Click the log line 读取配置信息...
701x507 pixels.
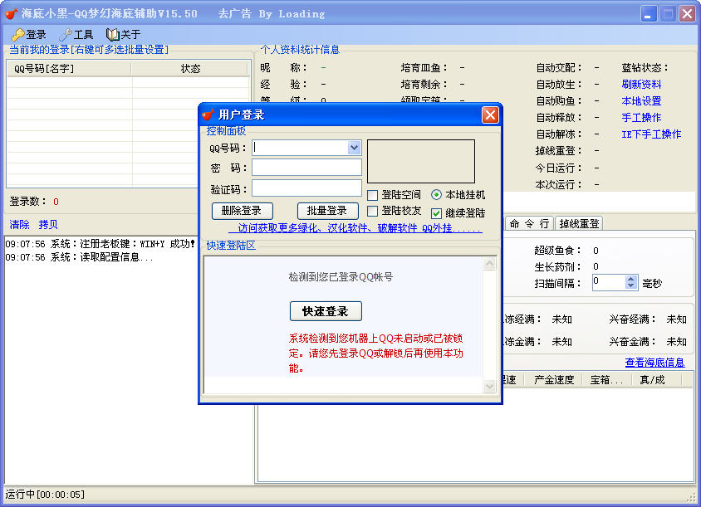tap(79, 257)
